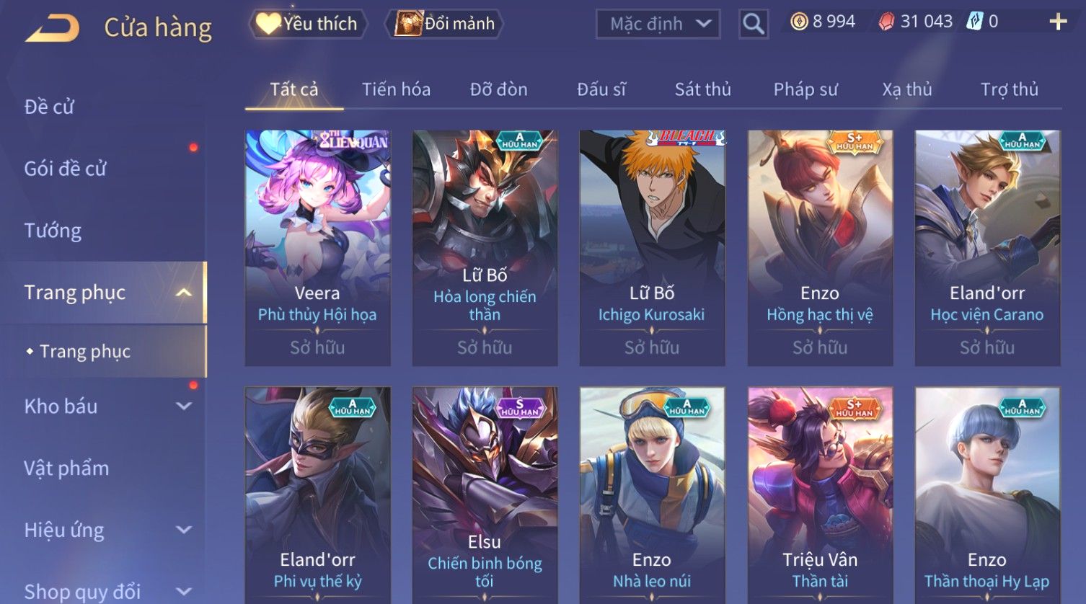This screenshot has height=604, width=1086.
Task: Click the gold coin balance icon
Action: point(799,22)
